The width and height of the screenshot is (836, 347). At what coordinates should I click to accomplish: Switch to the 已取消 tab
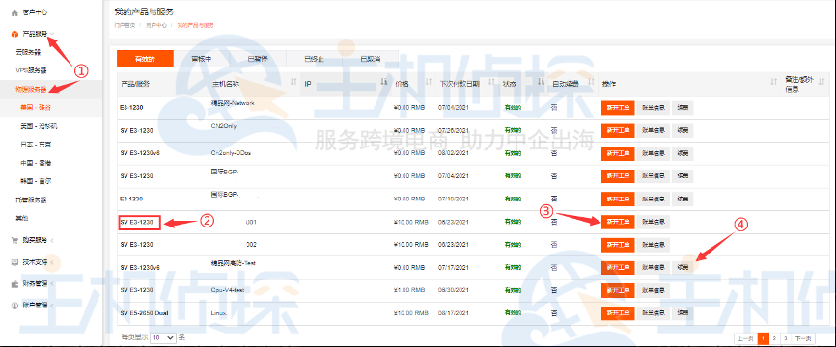point(371,59)
